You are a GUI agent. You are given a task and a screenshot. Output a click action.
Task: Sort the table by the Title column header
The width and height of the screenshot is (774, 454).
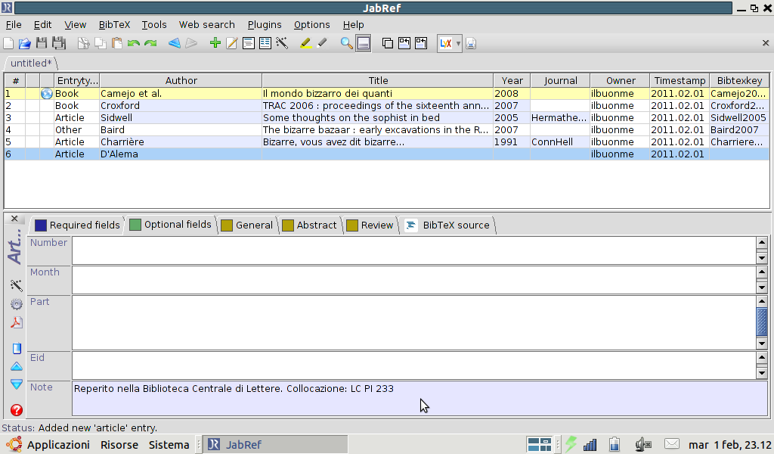pyautogui.click(x=378, y=80)
